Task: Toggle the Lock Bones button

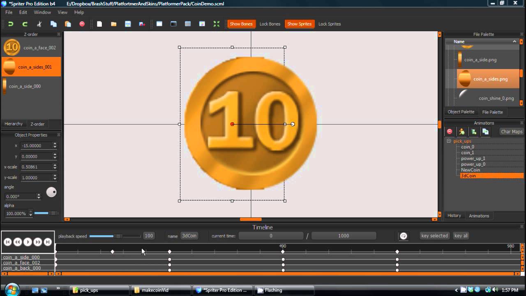Action: [x=270, y=24]
